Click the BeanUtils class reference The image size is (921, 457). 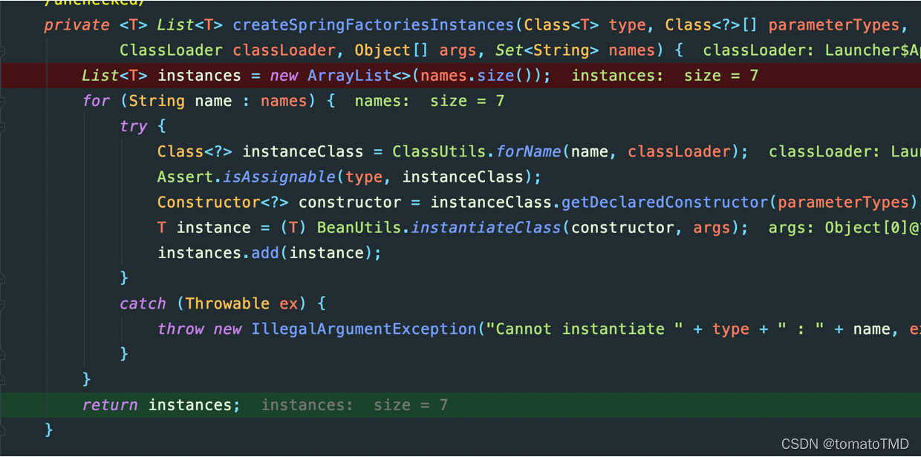tap(359, 227)
